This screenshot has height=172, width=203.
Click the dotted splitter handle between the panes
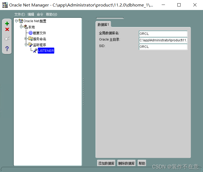click(83, 92)
